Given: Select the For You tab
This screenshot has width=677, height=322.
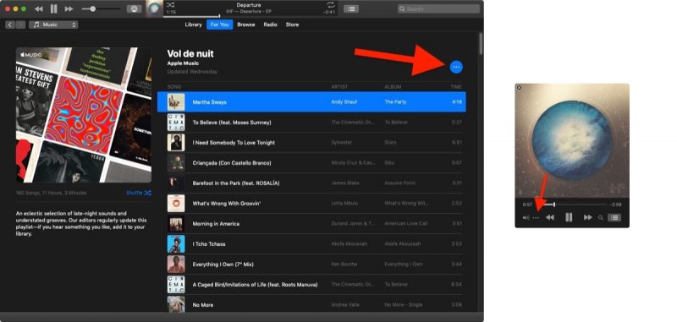Looking at the screenshot, I should click(220, 25).
